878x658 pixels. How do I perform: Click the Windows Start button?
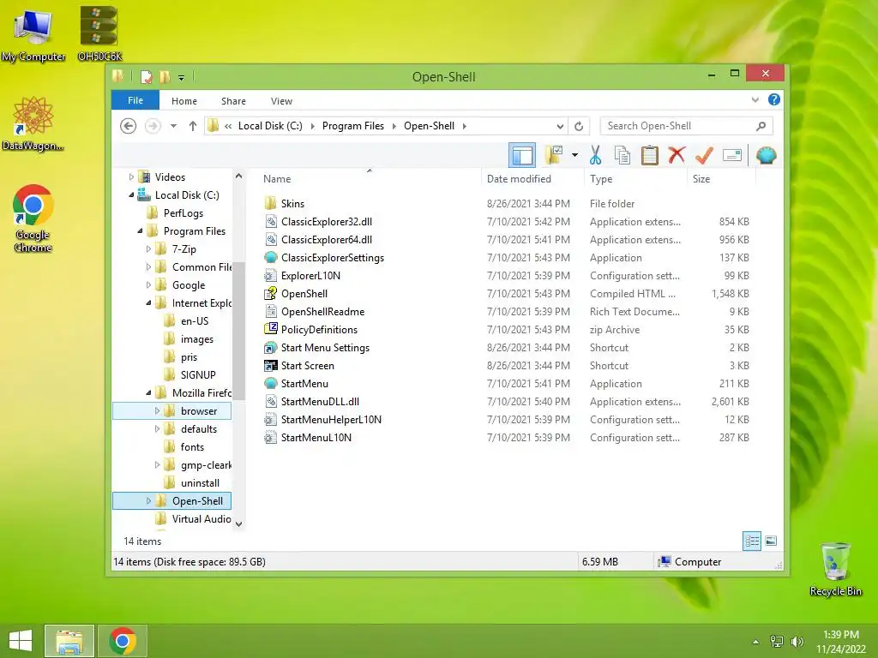tap(21, 641)
